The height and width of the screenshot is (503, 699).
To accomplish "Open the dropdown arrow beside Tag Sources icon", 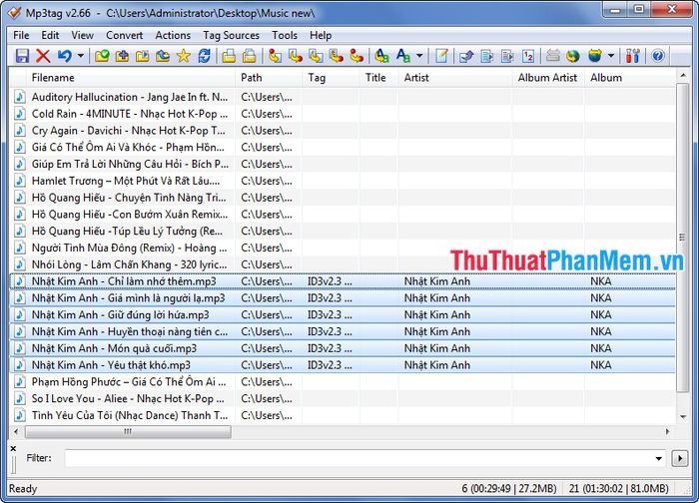I will click(611, 56).
